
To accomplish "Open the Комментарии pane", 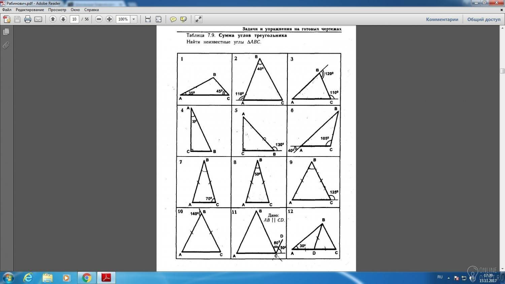I will 442,19.
